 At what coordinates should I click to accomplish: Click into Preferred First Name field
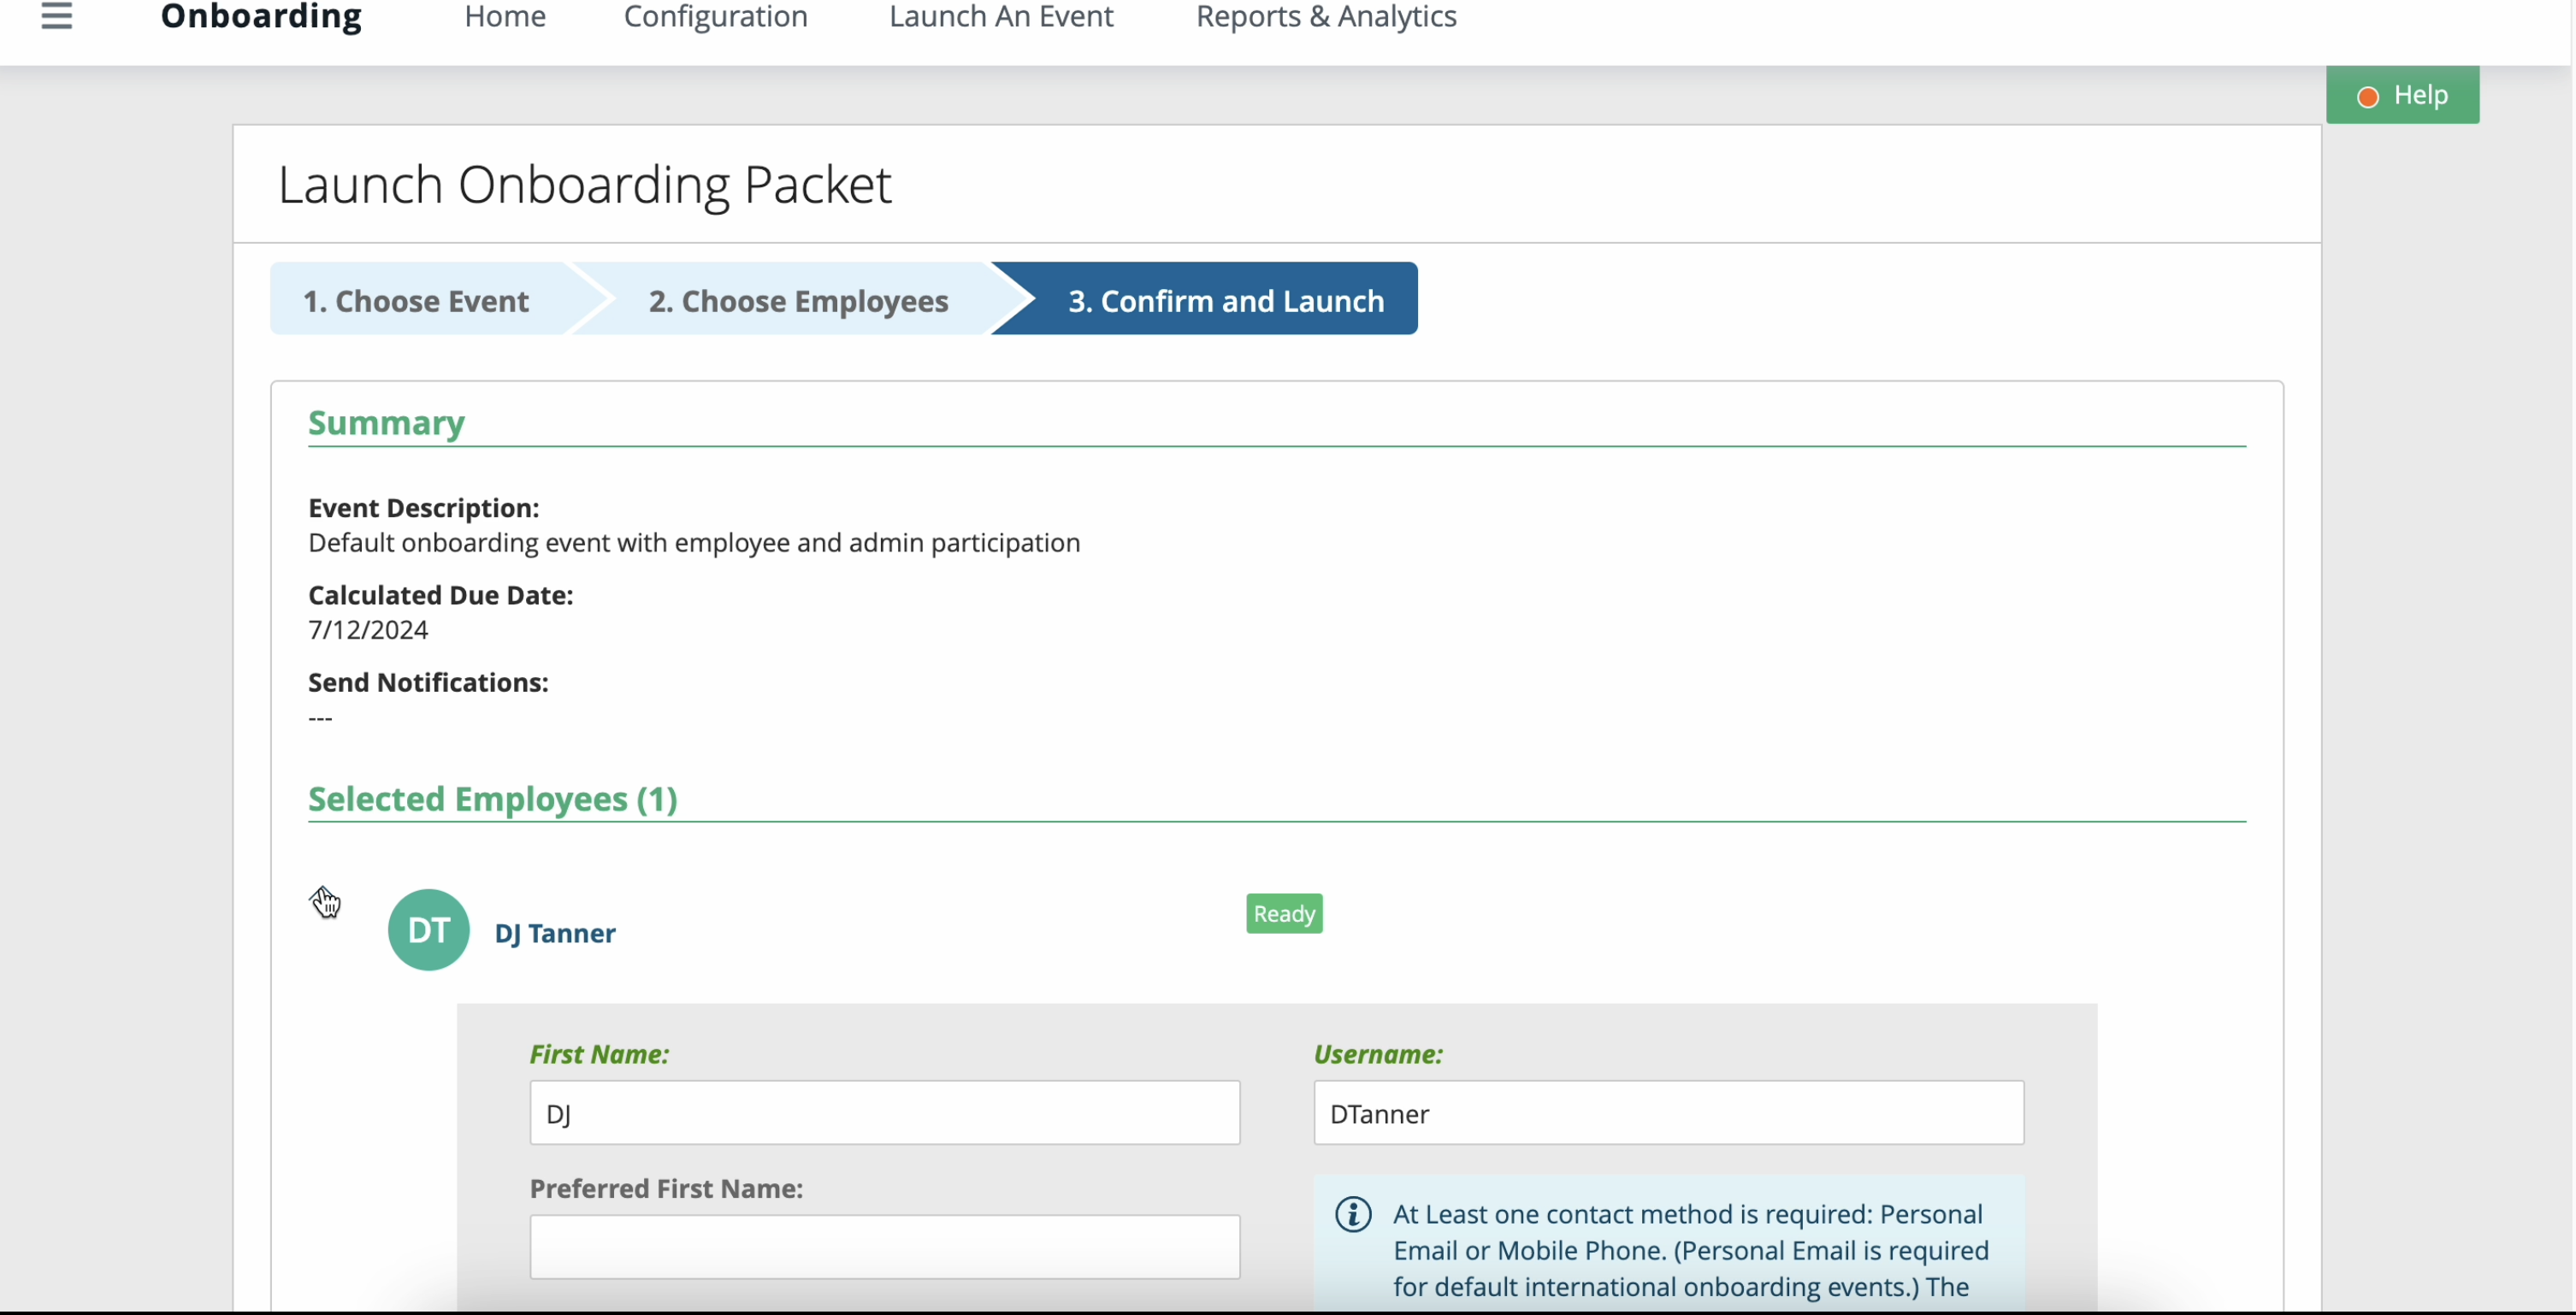point(885,1246)
